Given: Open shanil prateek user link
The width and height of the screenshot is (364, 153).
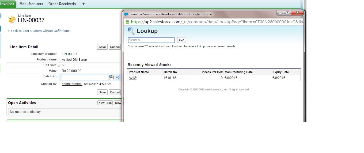Looking at the screenshot, I should click(x=72, y=84).
